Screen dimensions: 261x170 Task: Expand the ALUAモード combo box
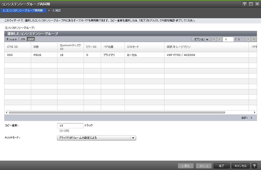(x=94, y=138)
